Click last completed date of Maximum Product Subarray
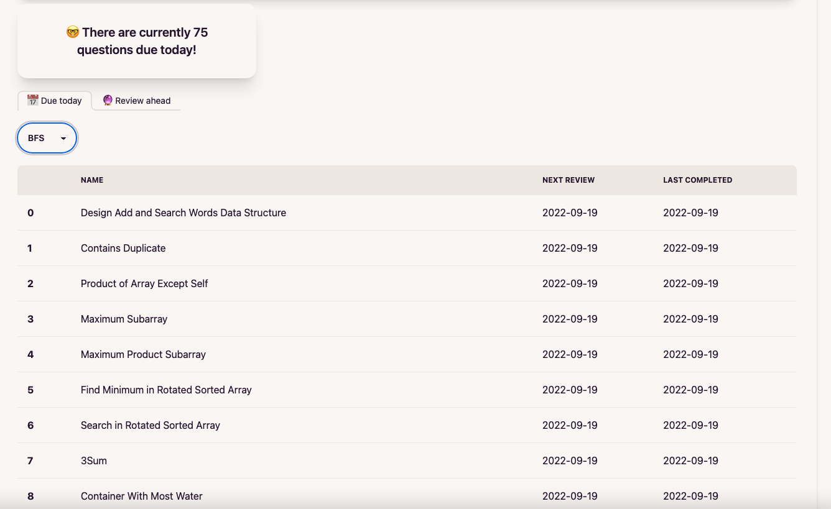The height and width of the screenshot is (509, 831). [690, 354]
